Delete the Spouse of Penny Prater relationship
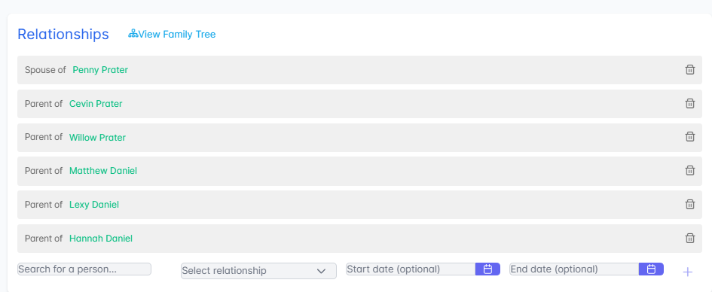The height and width of the screenshot is (292, 712). click(x=689, y=69)
